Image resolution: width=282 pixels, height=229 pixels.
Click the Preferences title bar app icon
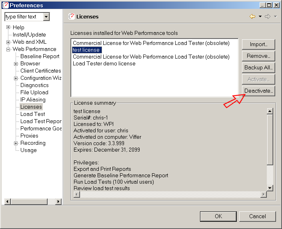coord(6,5)
